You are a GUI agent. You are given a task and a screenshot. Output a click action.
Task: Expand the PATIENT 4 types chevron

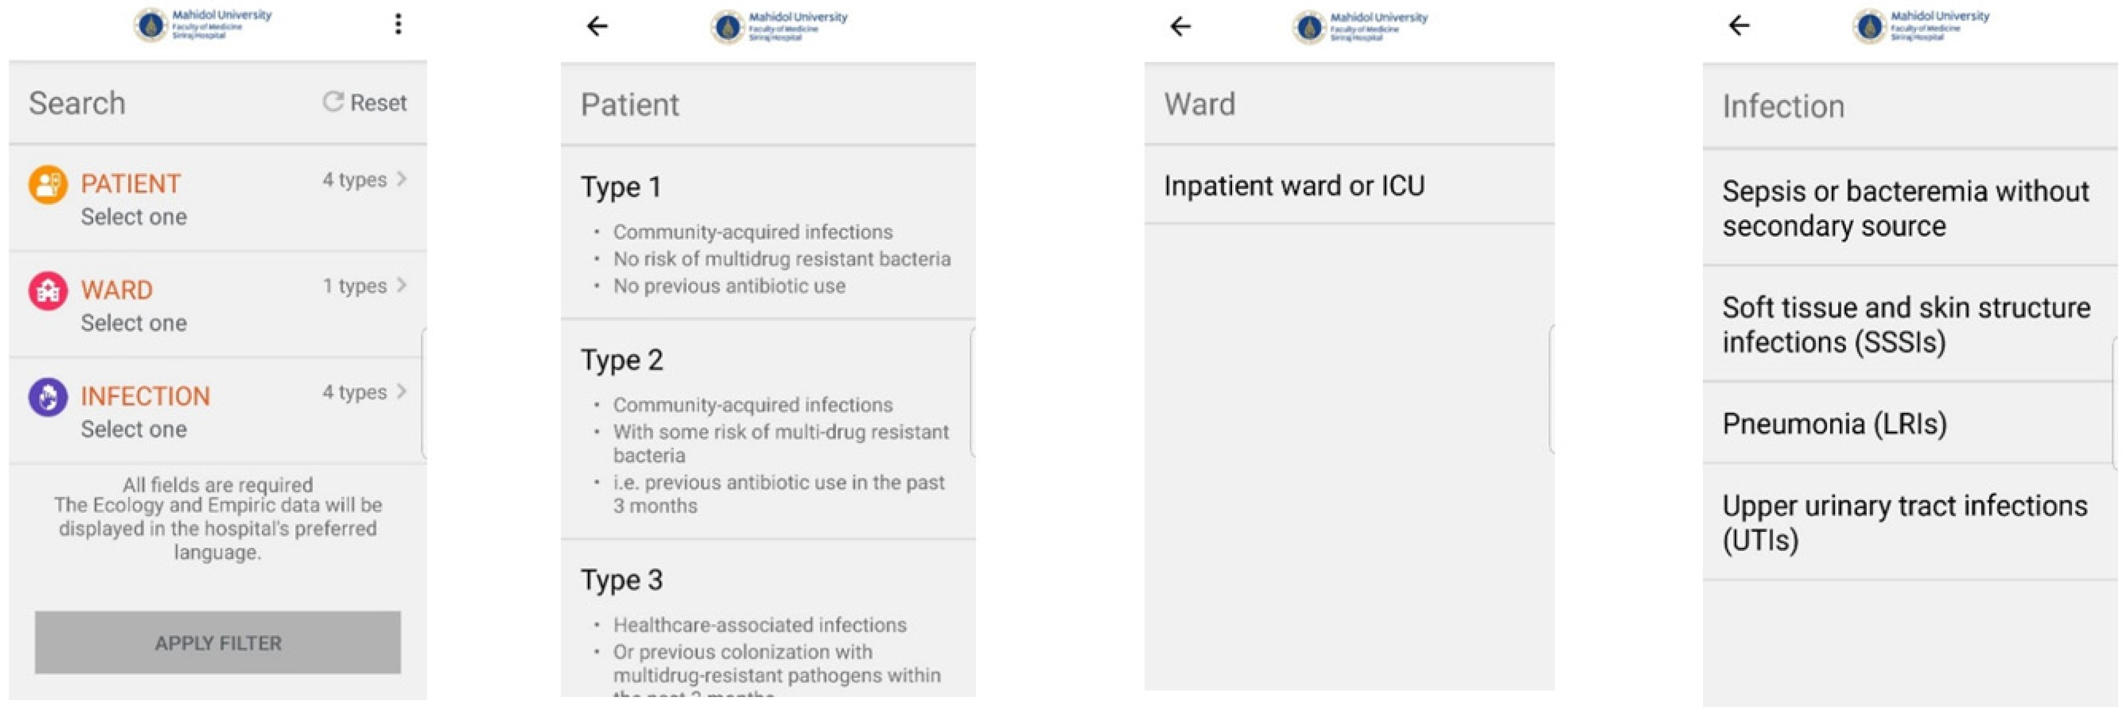pos(403,180)
